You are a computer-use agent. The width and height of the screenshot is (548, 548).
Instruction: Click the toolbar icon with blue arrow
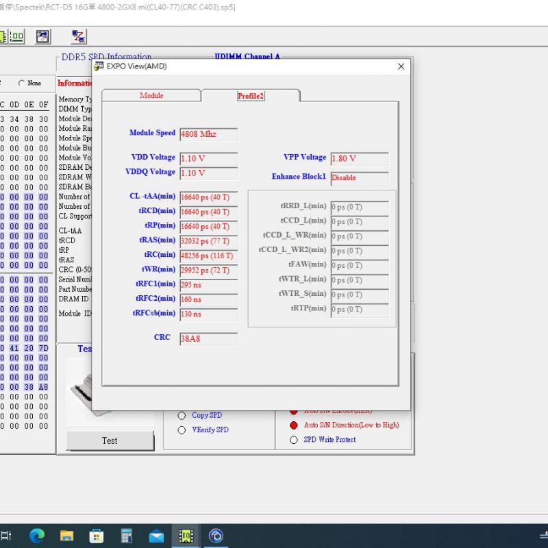(43, 36)
